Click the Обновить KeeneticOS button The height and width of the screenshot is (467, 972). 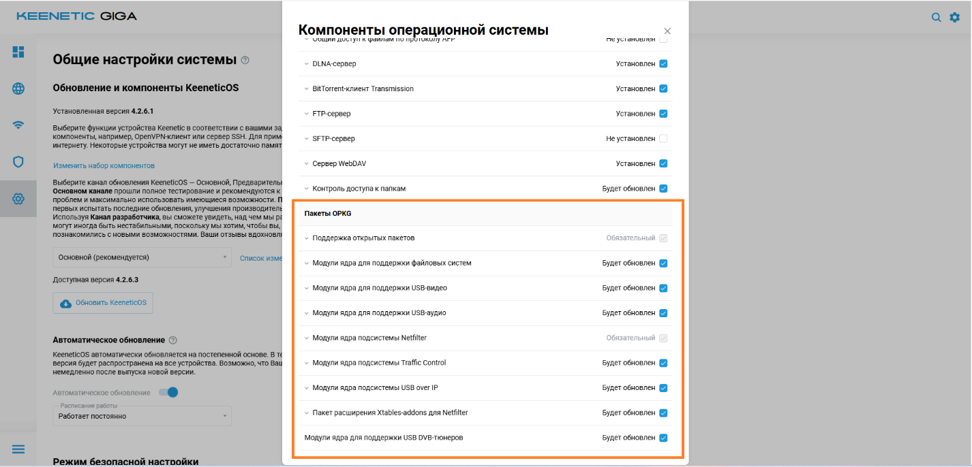pyautogui.click(x=103, y=303)
